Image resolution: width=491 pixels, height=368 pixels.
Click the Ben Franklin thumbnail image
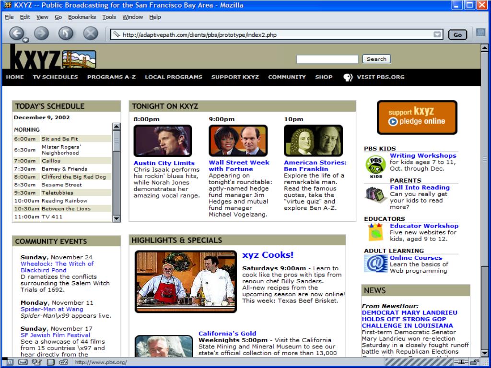(x=313, y=140)
